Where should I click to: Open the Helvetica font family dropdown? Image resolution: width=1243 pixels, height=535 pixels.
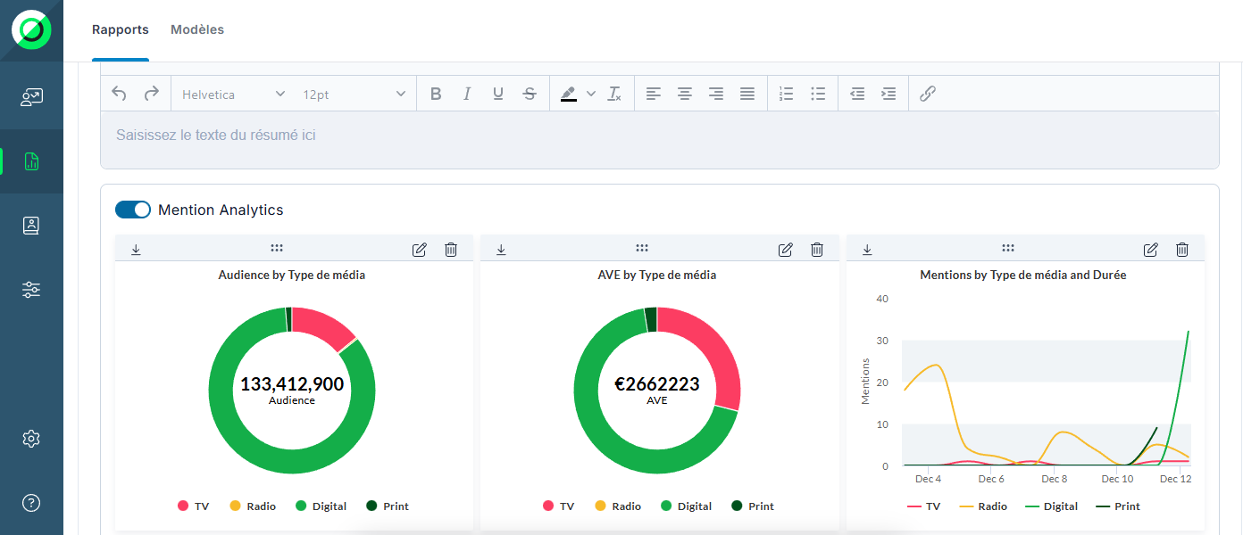[232, 93]
